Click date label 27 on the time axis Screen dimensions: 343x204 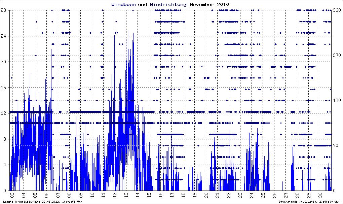pos(286,195)
